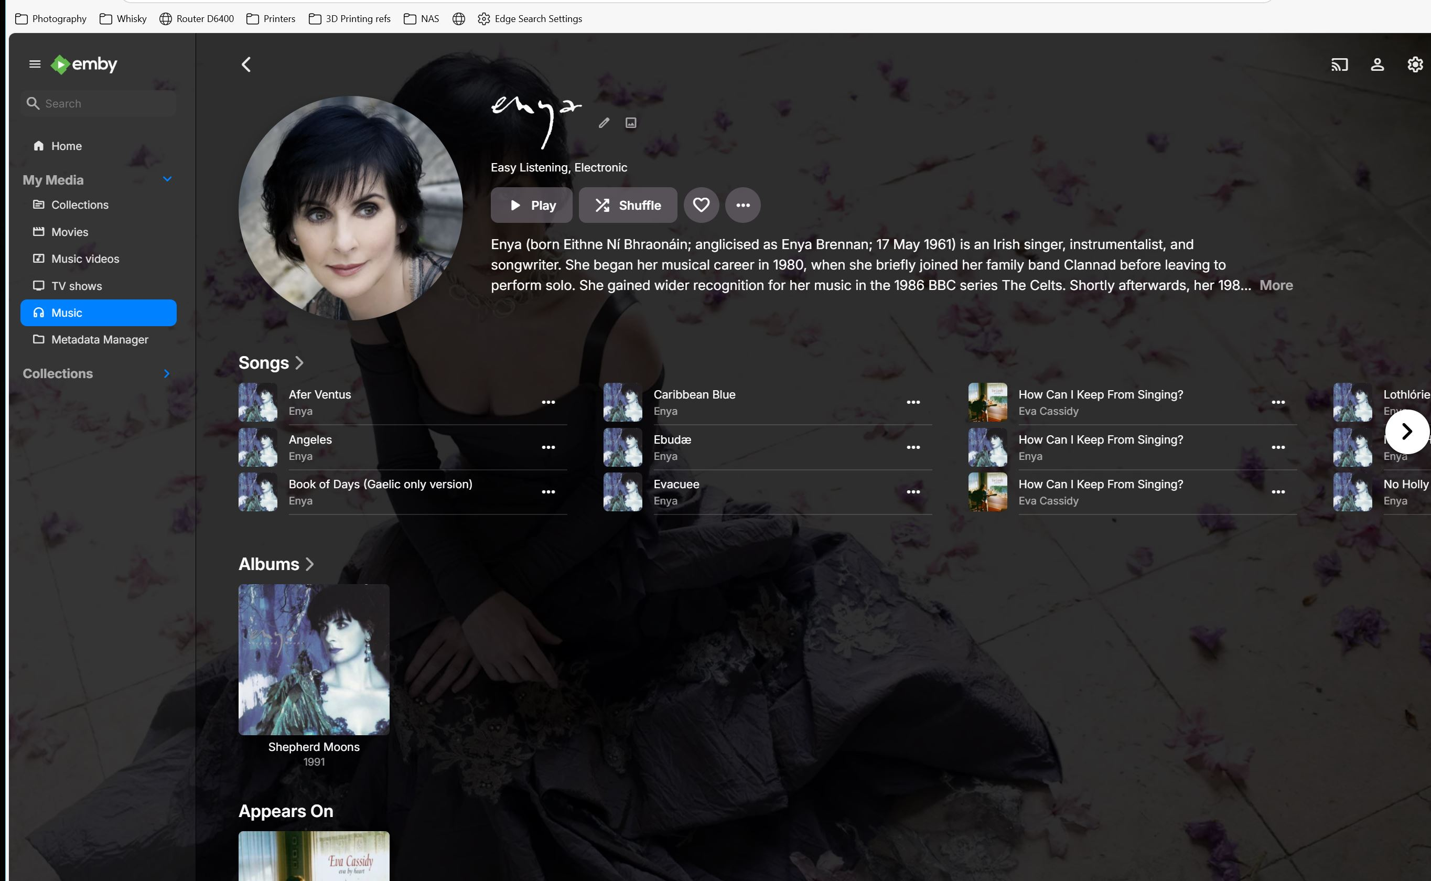Open options for Book of Days
1431x881 pixels.
[548, 492]
